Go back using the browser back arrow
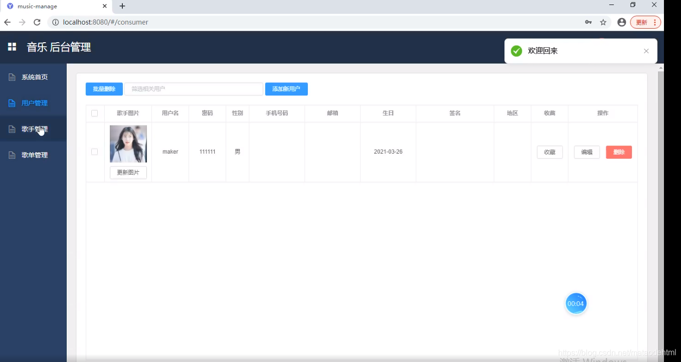681x362 pixels. click(8, 22)
